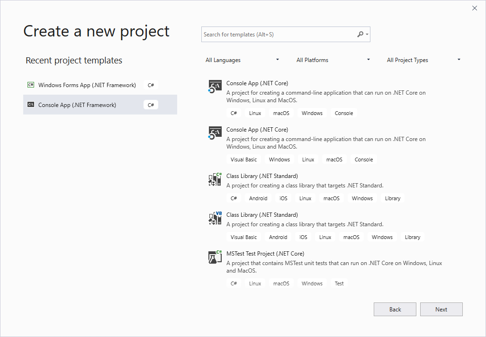Click the C# Console App (.NET Core) template icon
486x337 pixels.
pos(215,87)
